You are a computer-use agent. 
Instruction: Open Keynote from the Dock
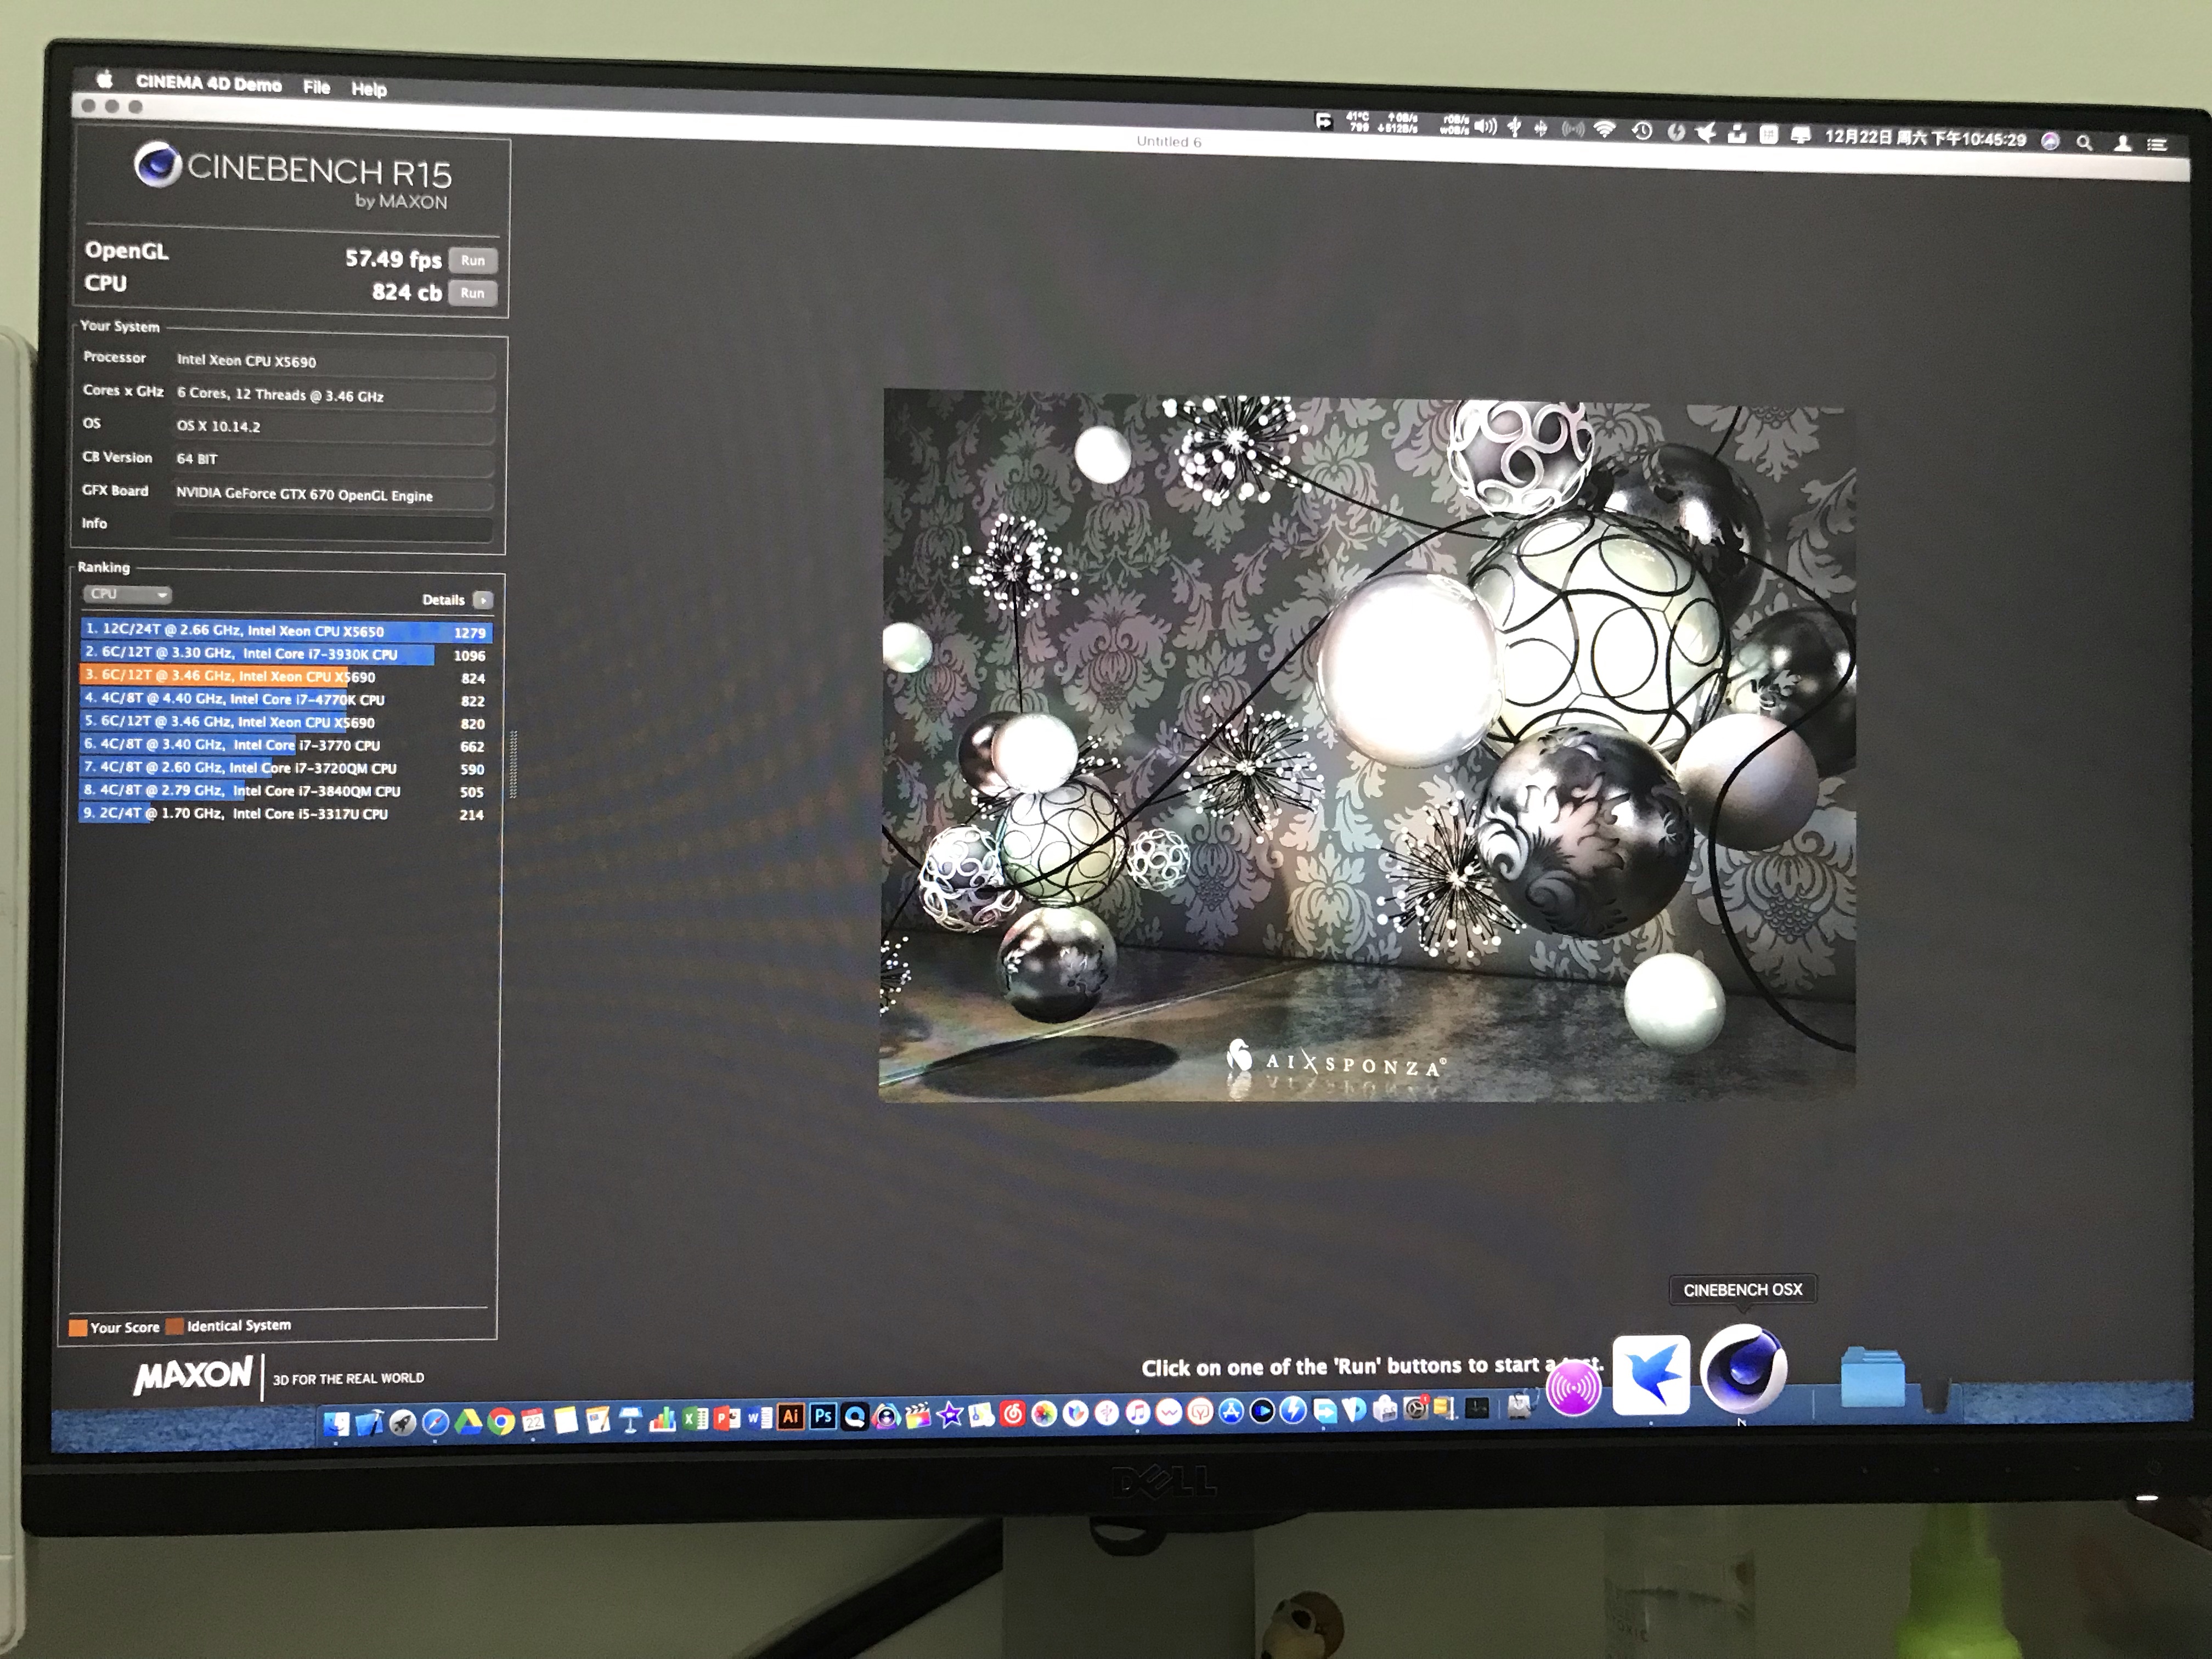[630, 1420]
